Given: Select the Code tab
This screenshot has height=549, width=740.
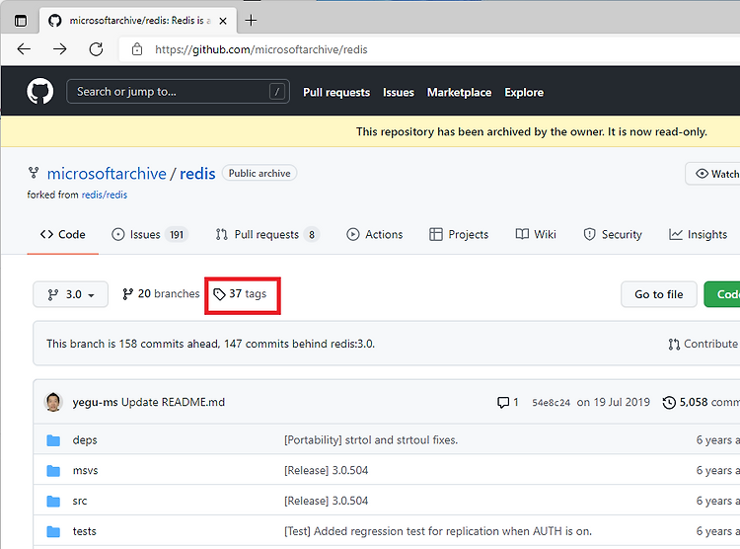Looking at the screenshot, I should click(63, 234).
